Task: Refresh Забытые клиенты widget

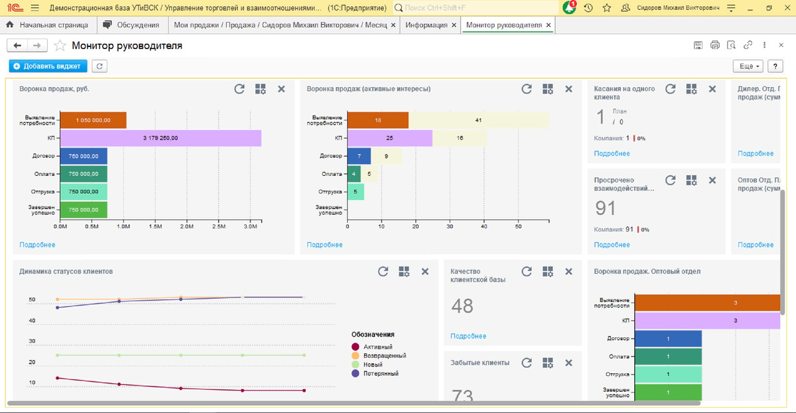Action: [527, 363]
